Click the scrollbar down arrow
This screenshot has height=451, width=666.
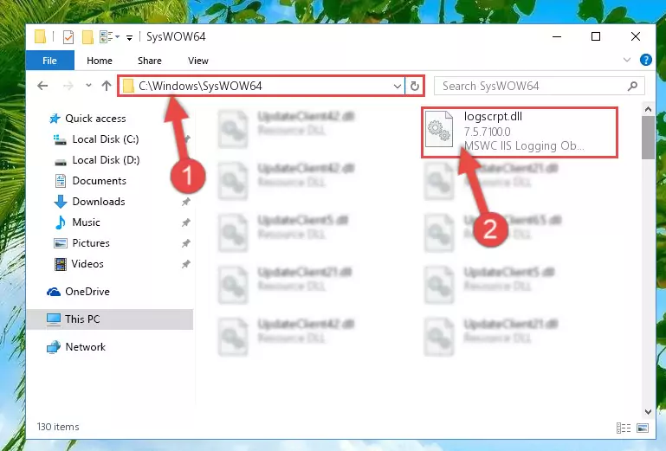[x=648, y=411]
